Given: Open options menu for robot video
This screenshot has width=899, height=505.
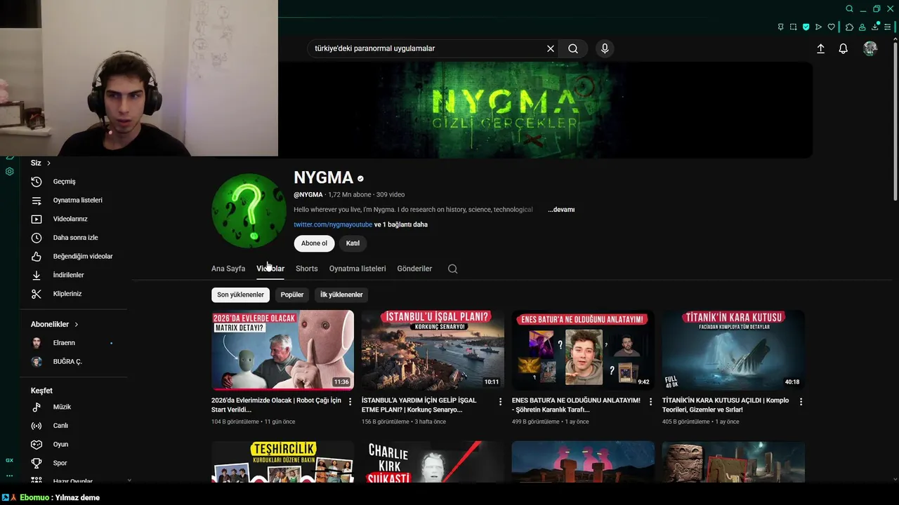Looking at the screenshot, I should click(350, 402).
